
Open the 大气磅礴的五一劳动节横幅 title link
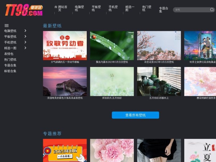(65, 62)
